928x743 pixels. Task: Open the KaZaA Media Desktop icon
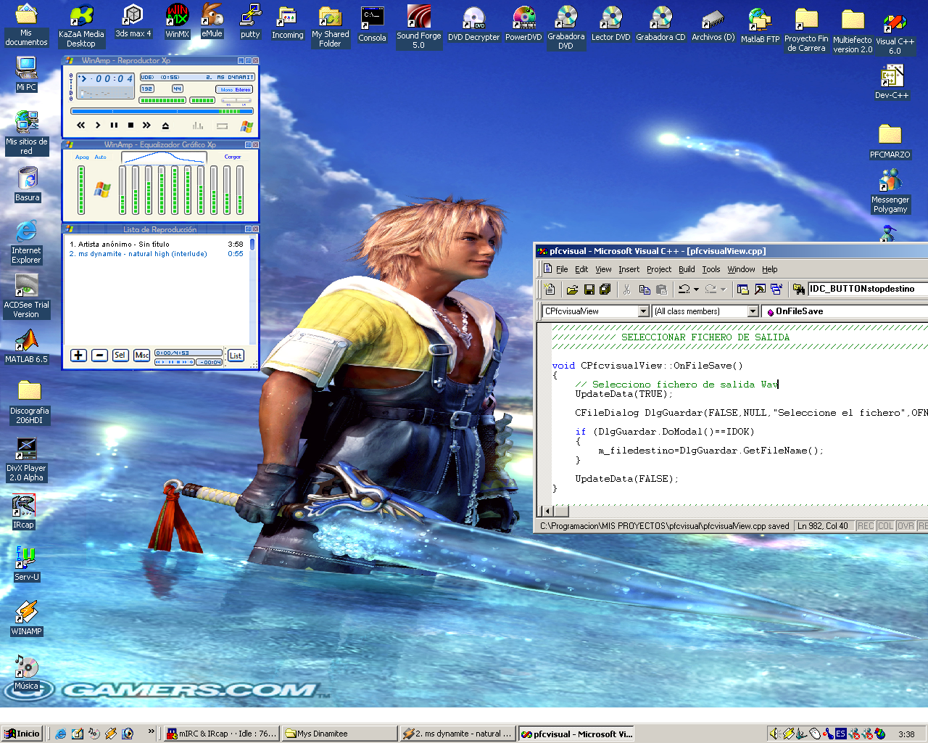click(81, 26)
